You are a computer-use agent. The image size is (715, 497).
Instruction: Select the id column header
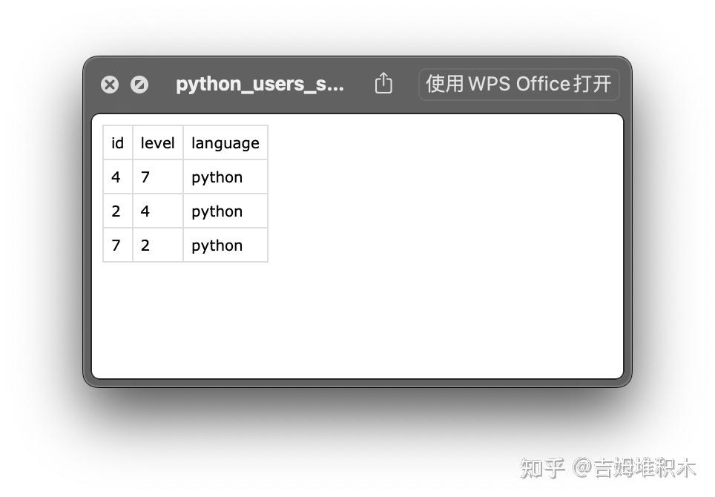pos(117,142)
